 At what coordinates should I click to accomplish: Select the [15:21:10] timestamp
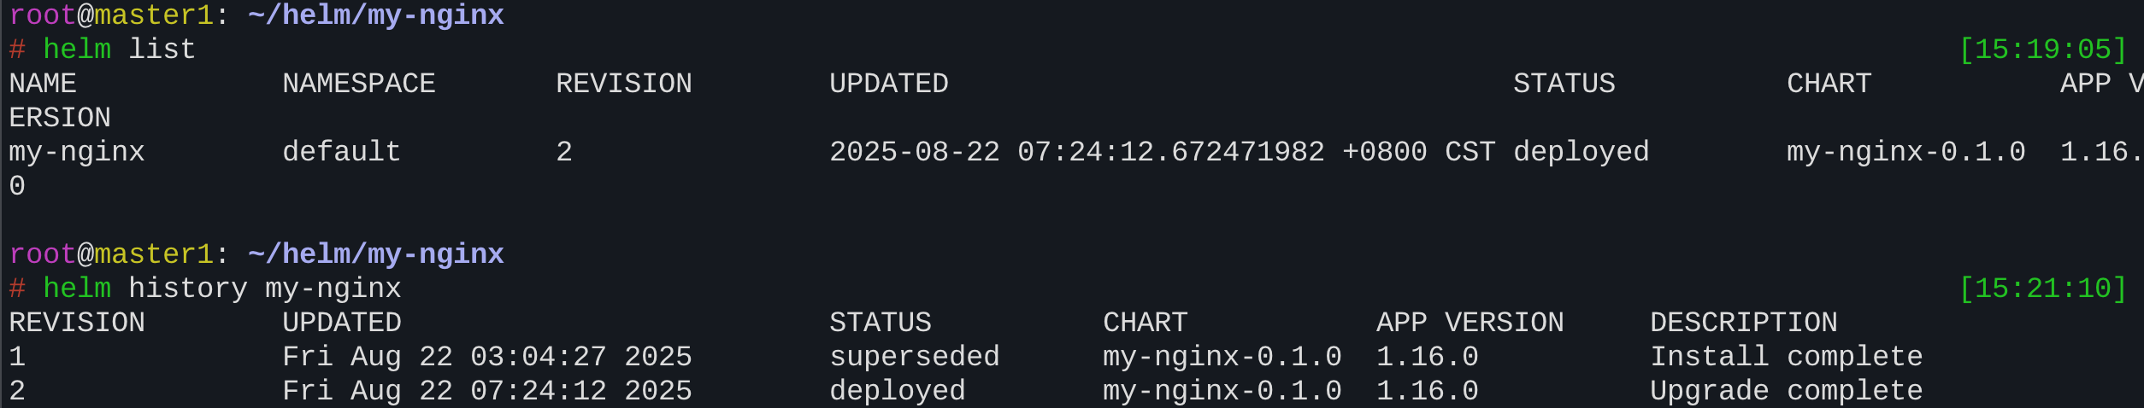(x=2042, y=289)
